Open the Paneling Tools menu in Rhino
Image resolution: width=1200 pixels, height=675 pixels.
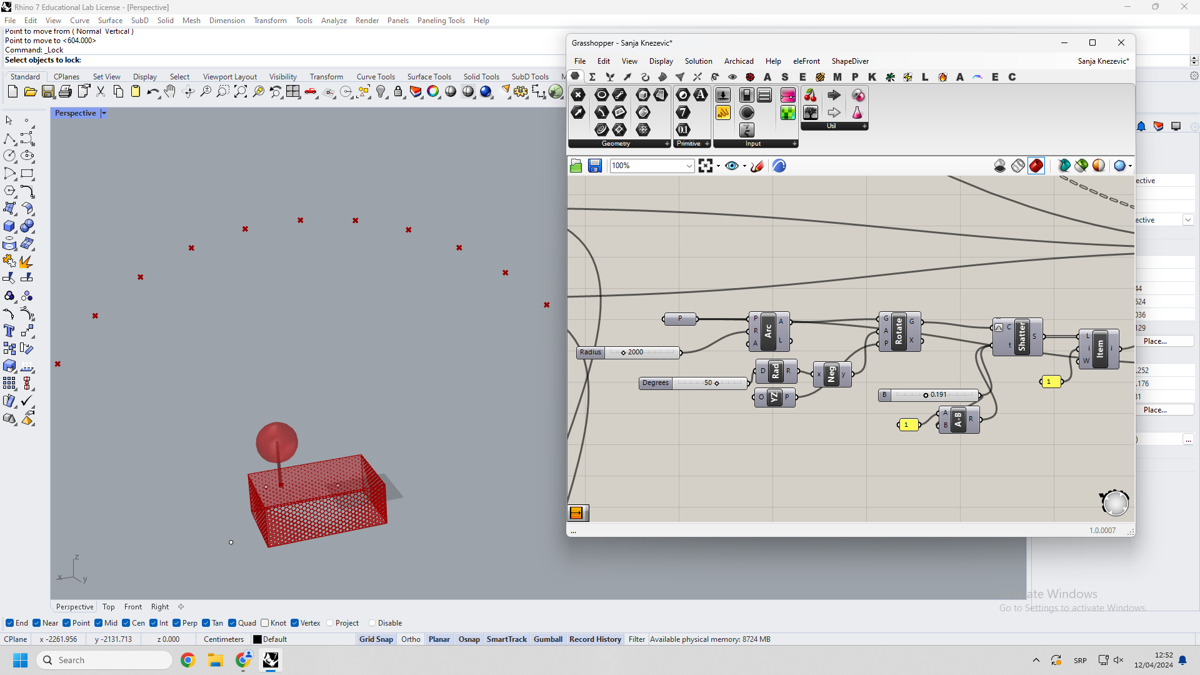coord(441,21)
